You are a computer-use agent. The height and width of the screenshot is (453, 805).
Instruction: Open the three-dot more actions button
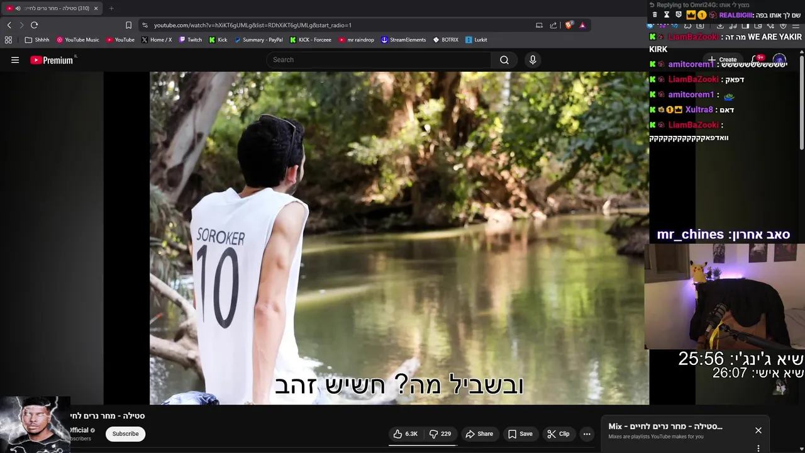coord(587,433)
